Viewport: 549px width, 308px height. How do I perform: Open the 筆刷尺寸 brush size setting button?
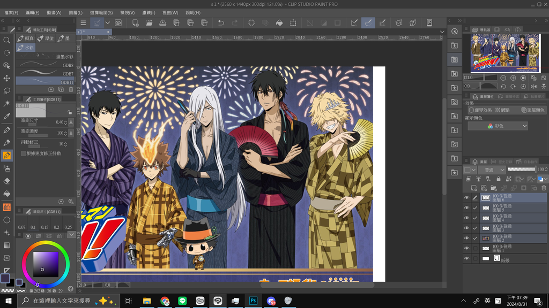(71, 122)
